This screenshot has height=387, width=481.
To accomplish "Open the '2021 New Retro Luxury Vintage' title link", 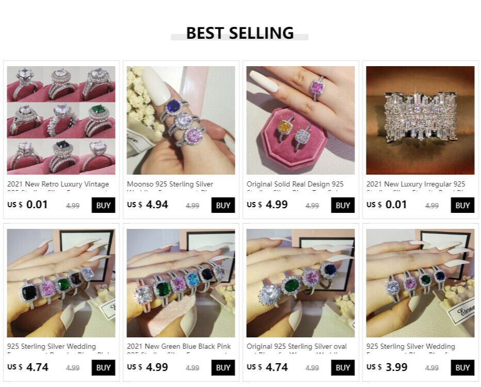I will tap(58, 184).
